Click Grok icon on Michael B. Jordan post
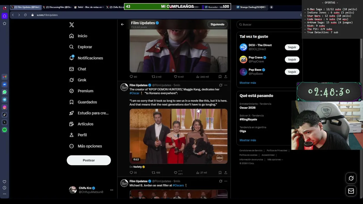Viewport: 363px width, 204px height. [221, 181]
